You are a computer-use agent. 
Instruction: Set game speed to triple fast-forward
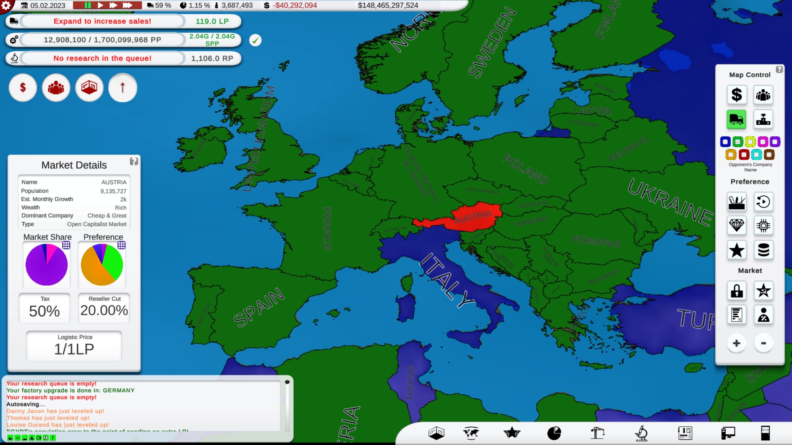click(127, 5)
